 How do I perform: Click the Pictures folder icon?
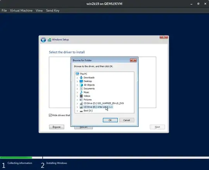(81, 100)
